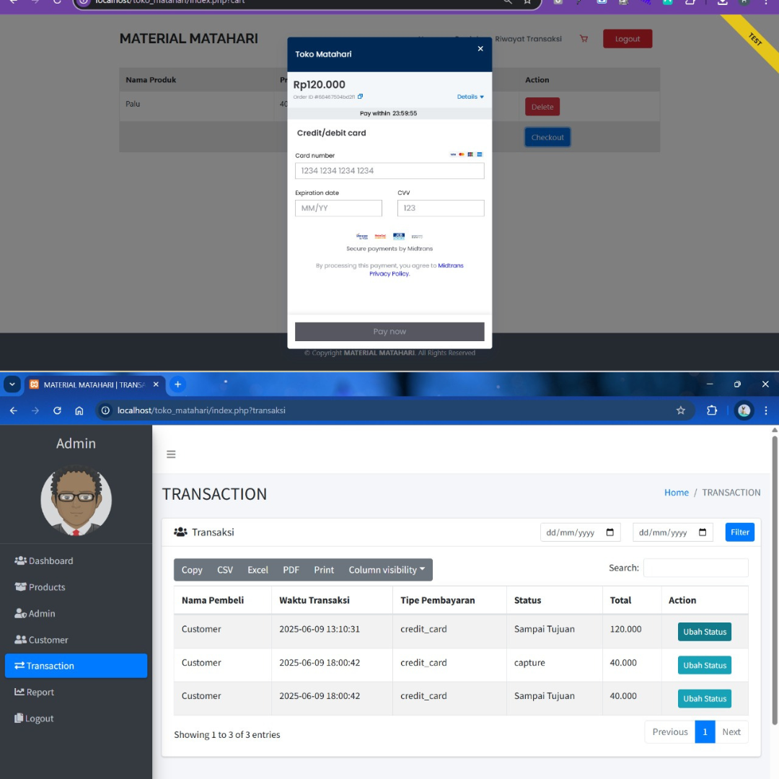Toggle the sidebar with hamburger icon
This screenshot has height=779, width=779.
(x=171, y=454)
